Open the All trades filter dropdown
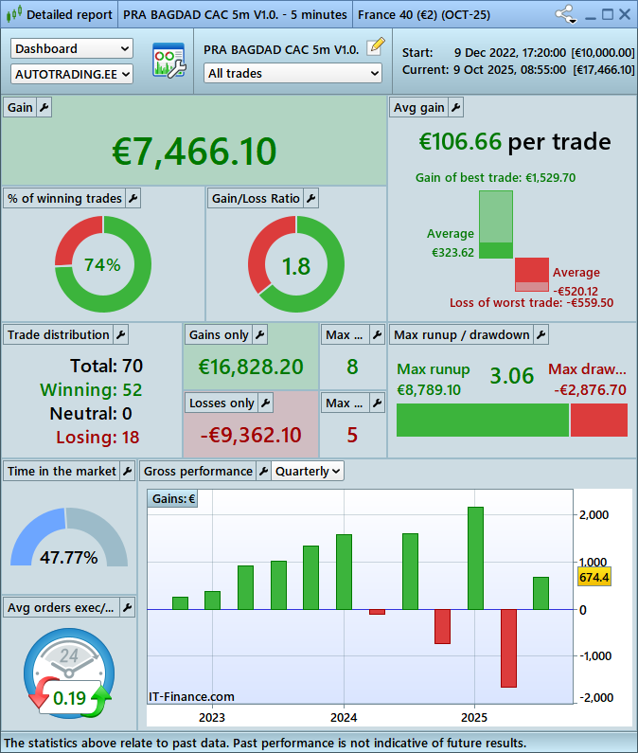 pos(292,73)
